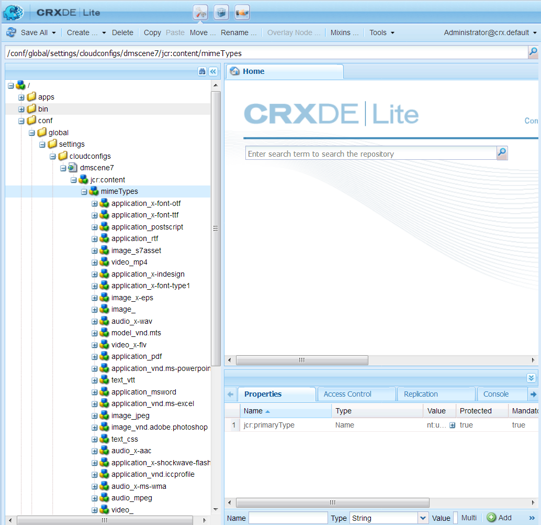Collapse the properties panel with down-arrow icon
541x525 pixels.
pyautogui.click(x=531, y=378)
